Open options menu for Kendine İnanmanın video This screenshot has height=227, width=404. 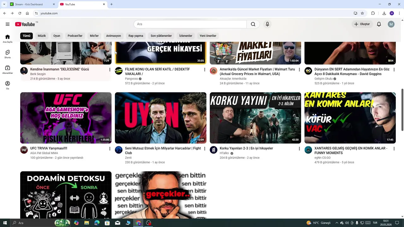(x=110, y=70)
